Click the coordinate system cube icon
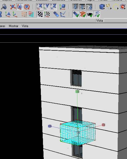 pos(62,7)
